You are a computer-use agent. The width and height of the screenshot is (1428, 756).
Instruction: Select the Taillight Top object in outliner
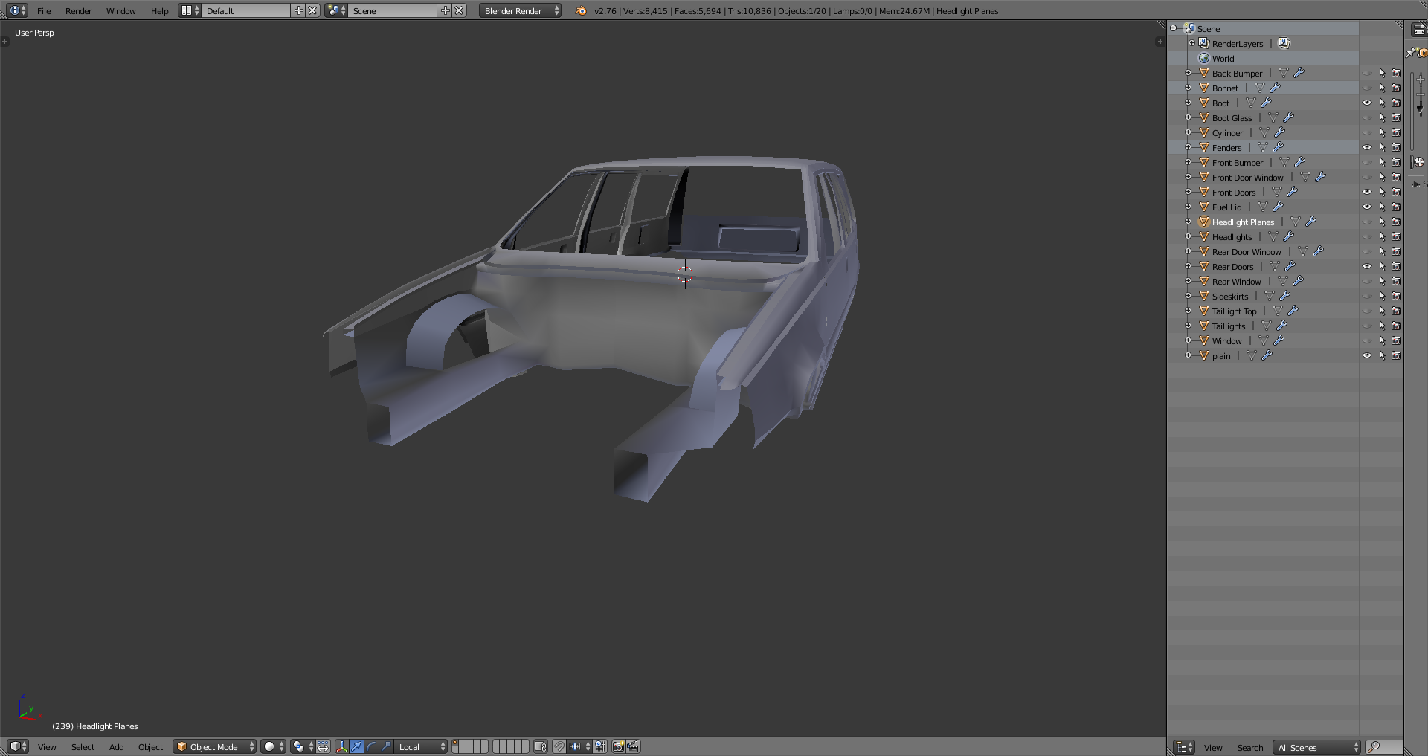[1234, 311]
